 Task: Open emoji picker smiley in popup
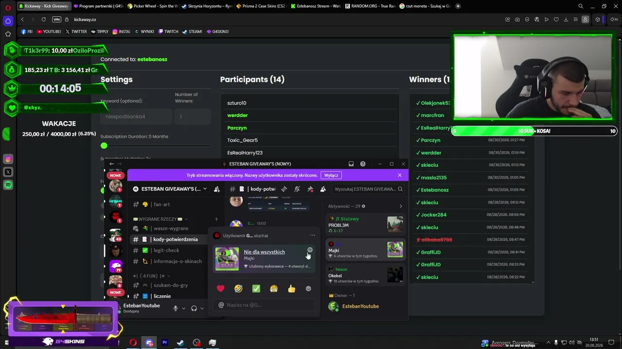click(308, 289)
